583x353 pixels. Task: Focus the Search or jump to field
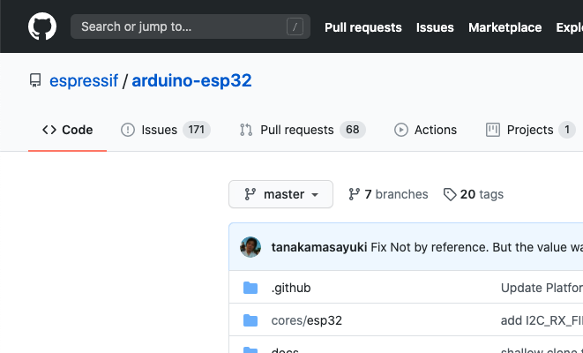191,26
